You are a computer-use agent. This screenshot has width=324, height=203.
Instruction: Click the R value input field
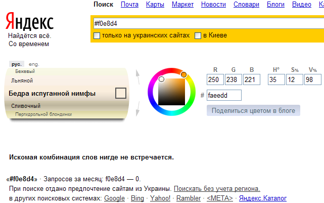(215, 79)
